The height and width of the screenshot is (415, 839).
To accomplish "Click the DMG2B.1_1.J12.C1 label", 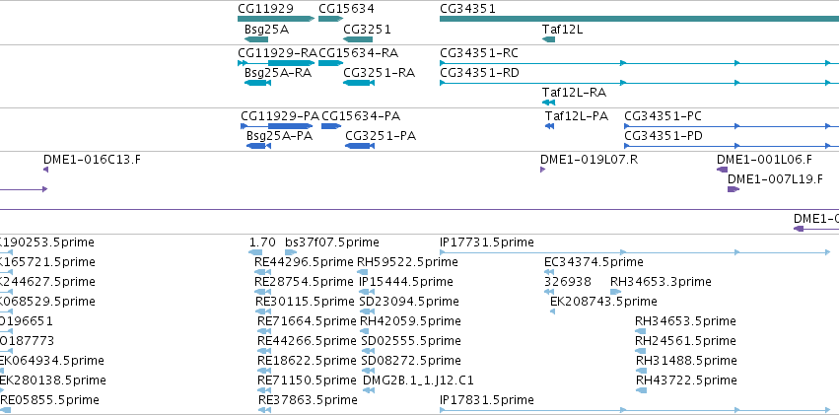I will tap(418, 380).
